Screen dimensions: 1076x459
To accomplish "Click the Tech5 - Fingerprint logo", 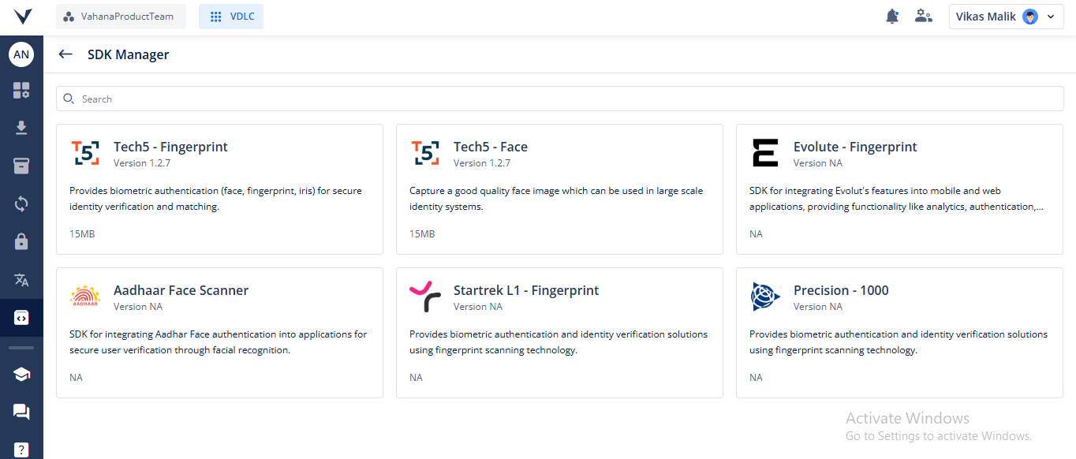I will point(85,153).
